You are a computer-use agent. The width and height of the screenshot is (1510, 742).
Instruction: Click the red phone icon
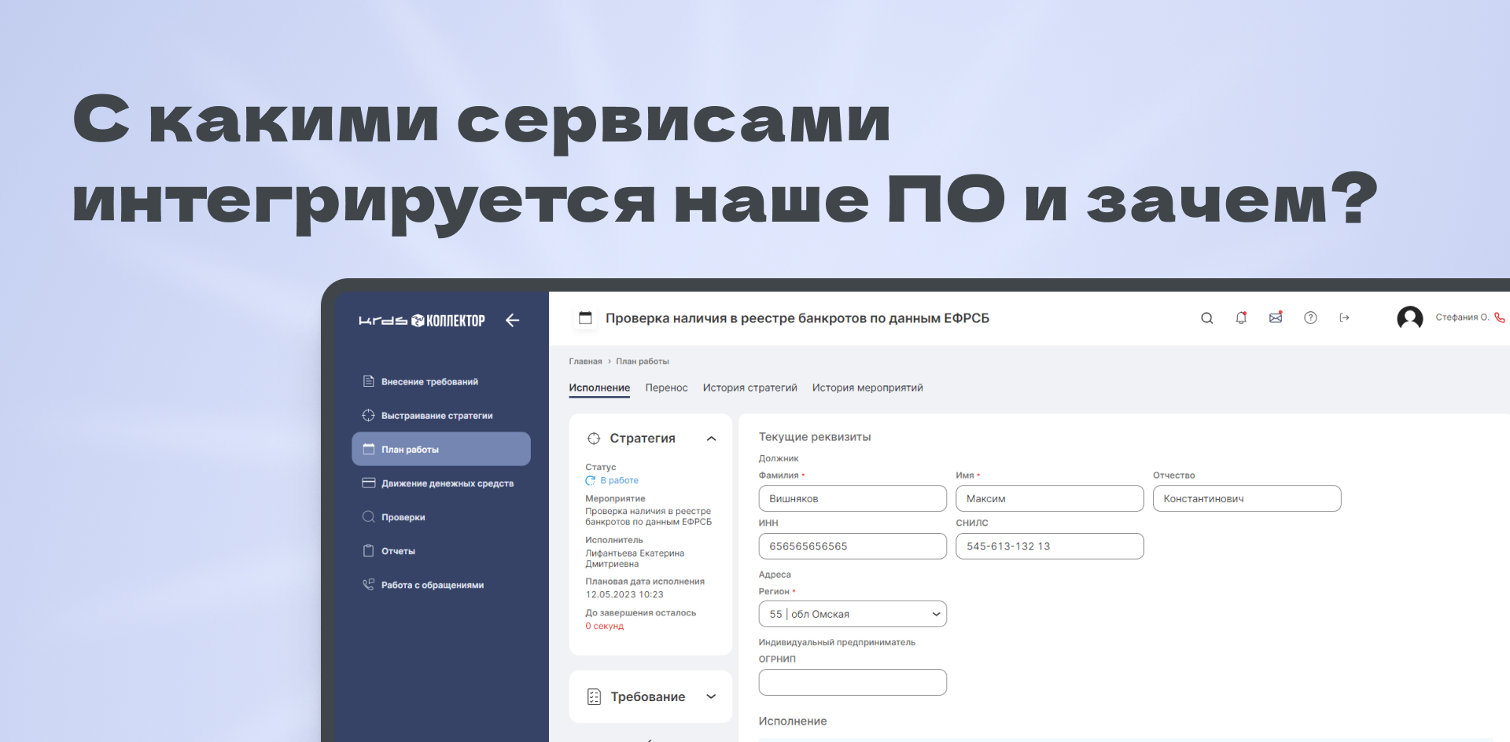click(1500, 318)
